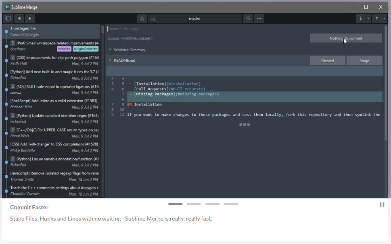Collapse the Working Directory section

pyautogui.click(x=110, y=49)
